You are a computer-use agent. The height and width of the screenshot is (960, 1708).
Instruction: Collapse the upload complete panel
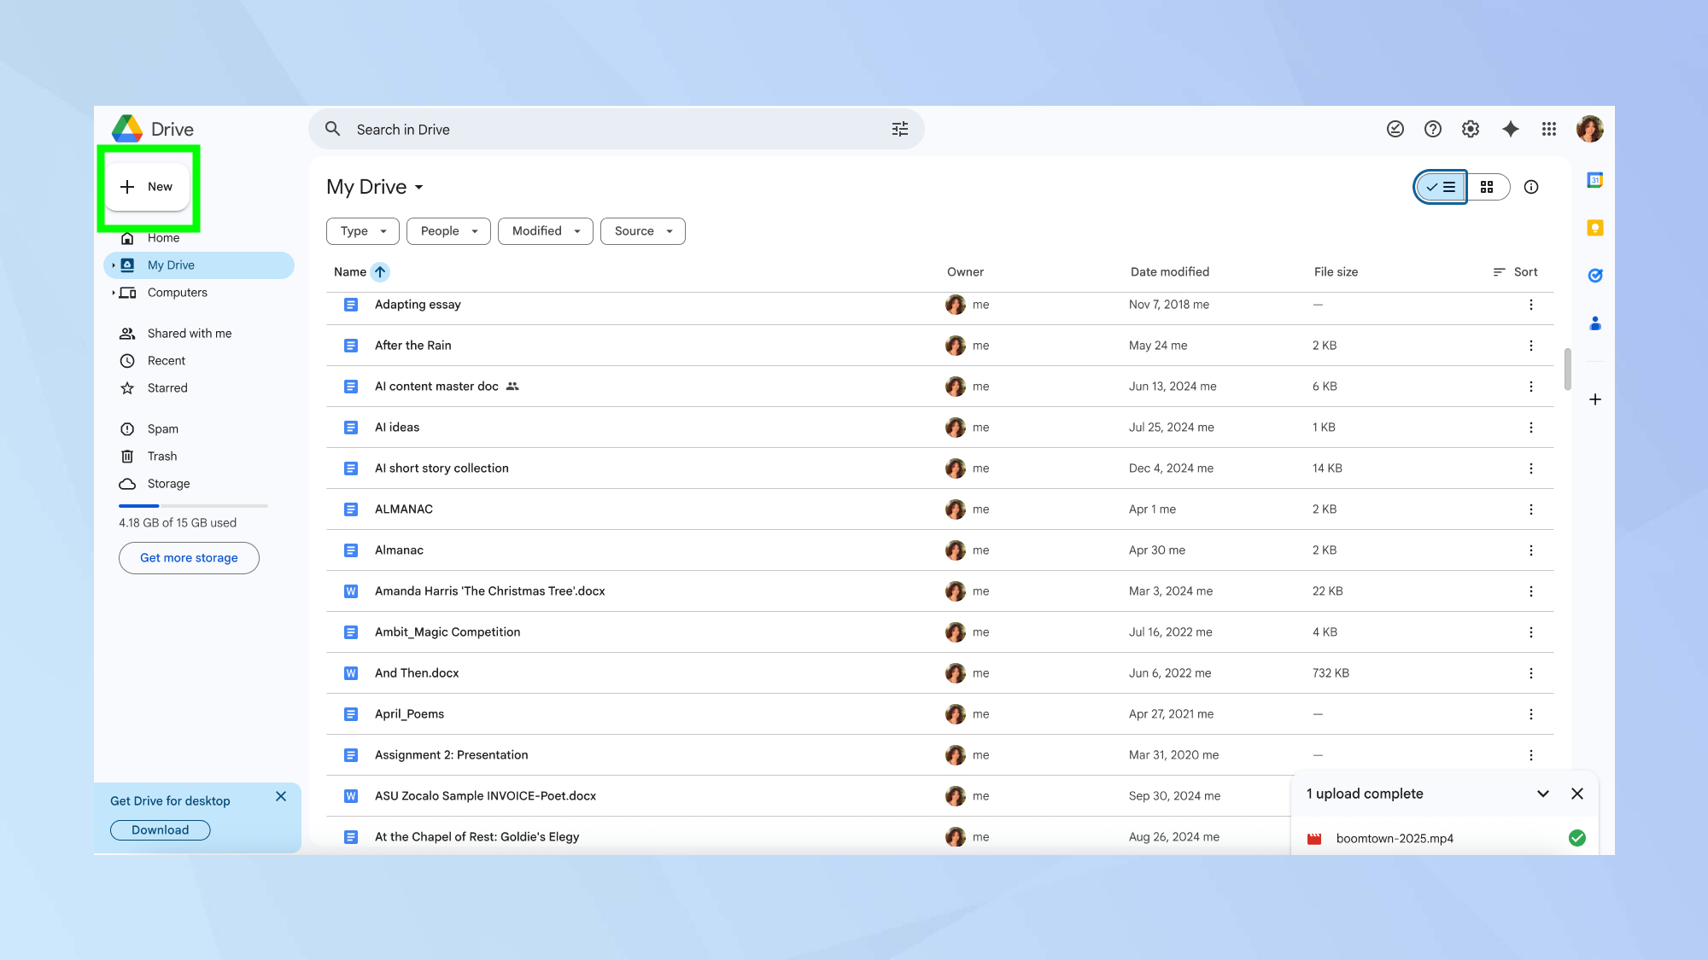point(1543,794)
